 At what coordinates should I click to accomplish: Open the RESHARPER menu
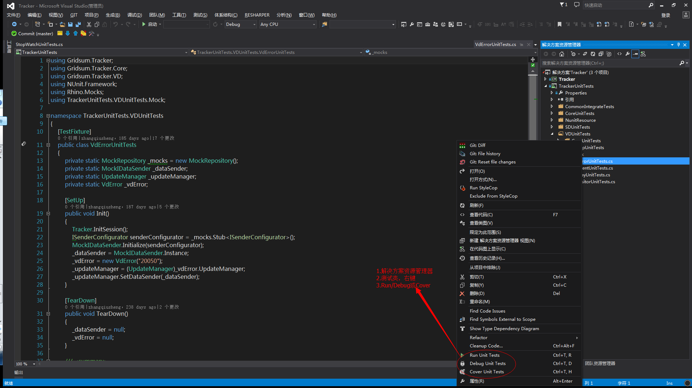257,15
